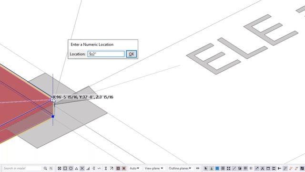Click the X, Y, Z coordinate readout text

click(83, 97)
